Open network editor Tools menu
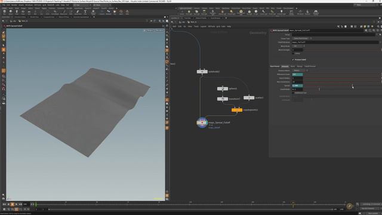 pyautogui.click(x=196, y=26)
